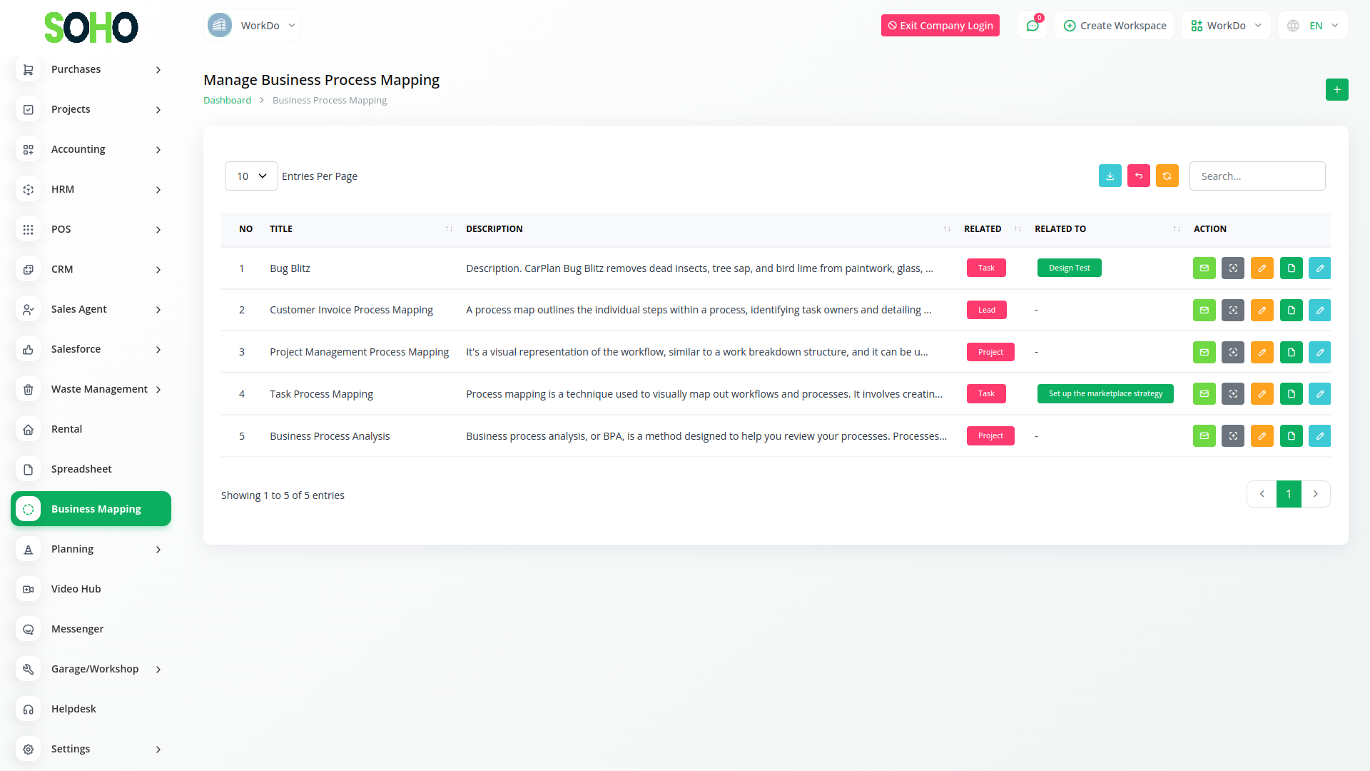This screenshot has height=771, width=1370.
Task: Open the EN language dropdown
Action: pos(1314,26)
